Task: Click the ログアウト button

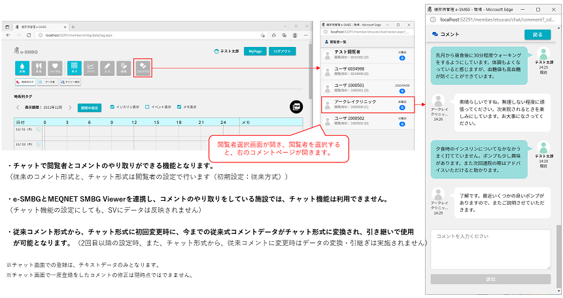Action: (282, 52)
